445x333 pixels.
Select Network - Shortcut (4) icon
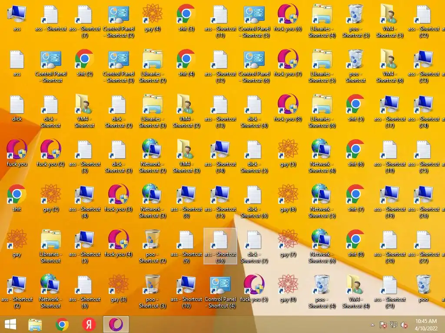point(322,156)
